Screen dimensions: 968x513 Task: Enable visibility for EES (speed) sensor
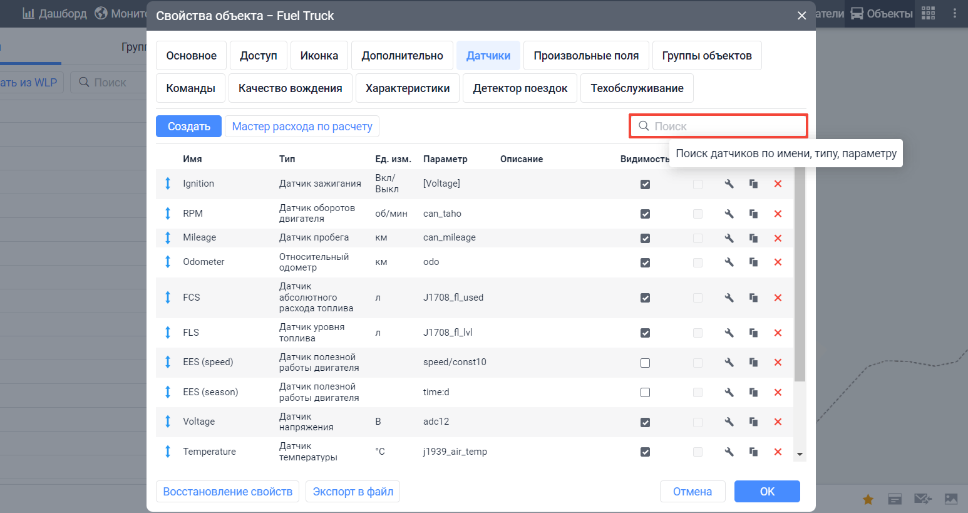[x=645, y=362]
